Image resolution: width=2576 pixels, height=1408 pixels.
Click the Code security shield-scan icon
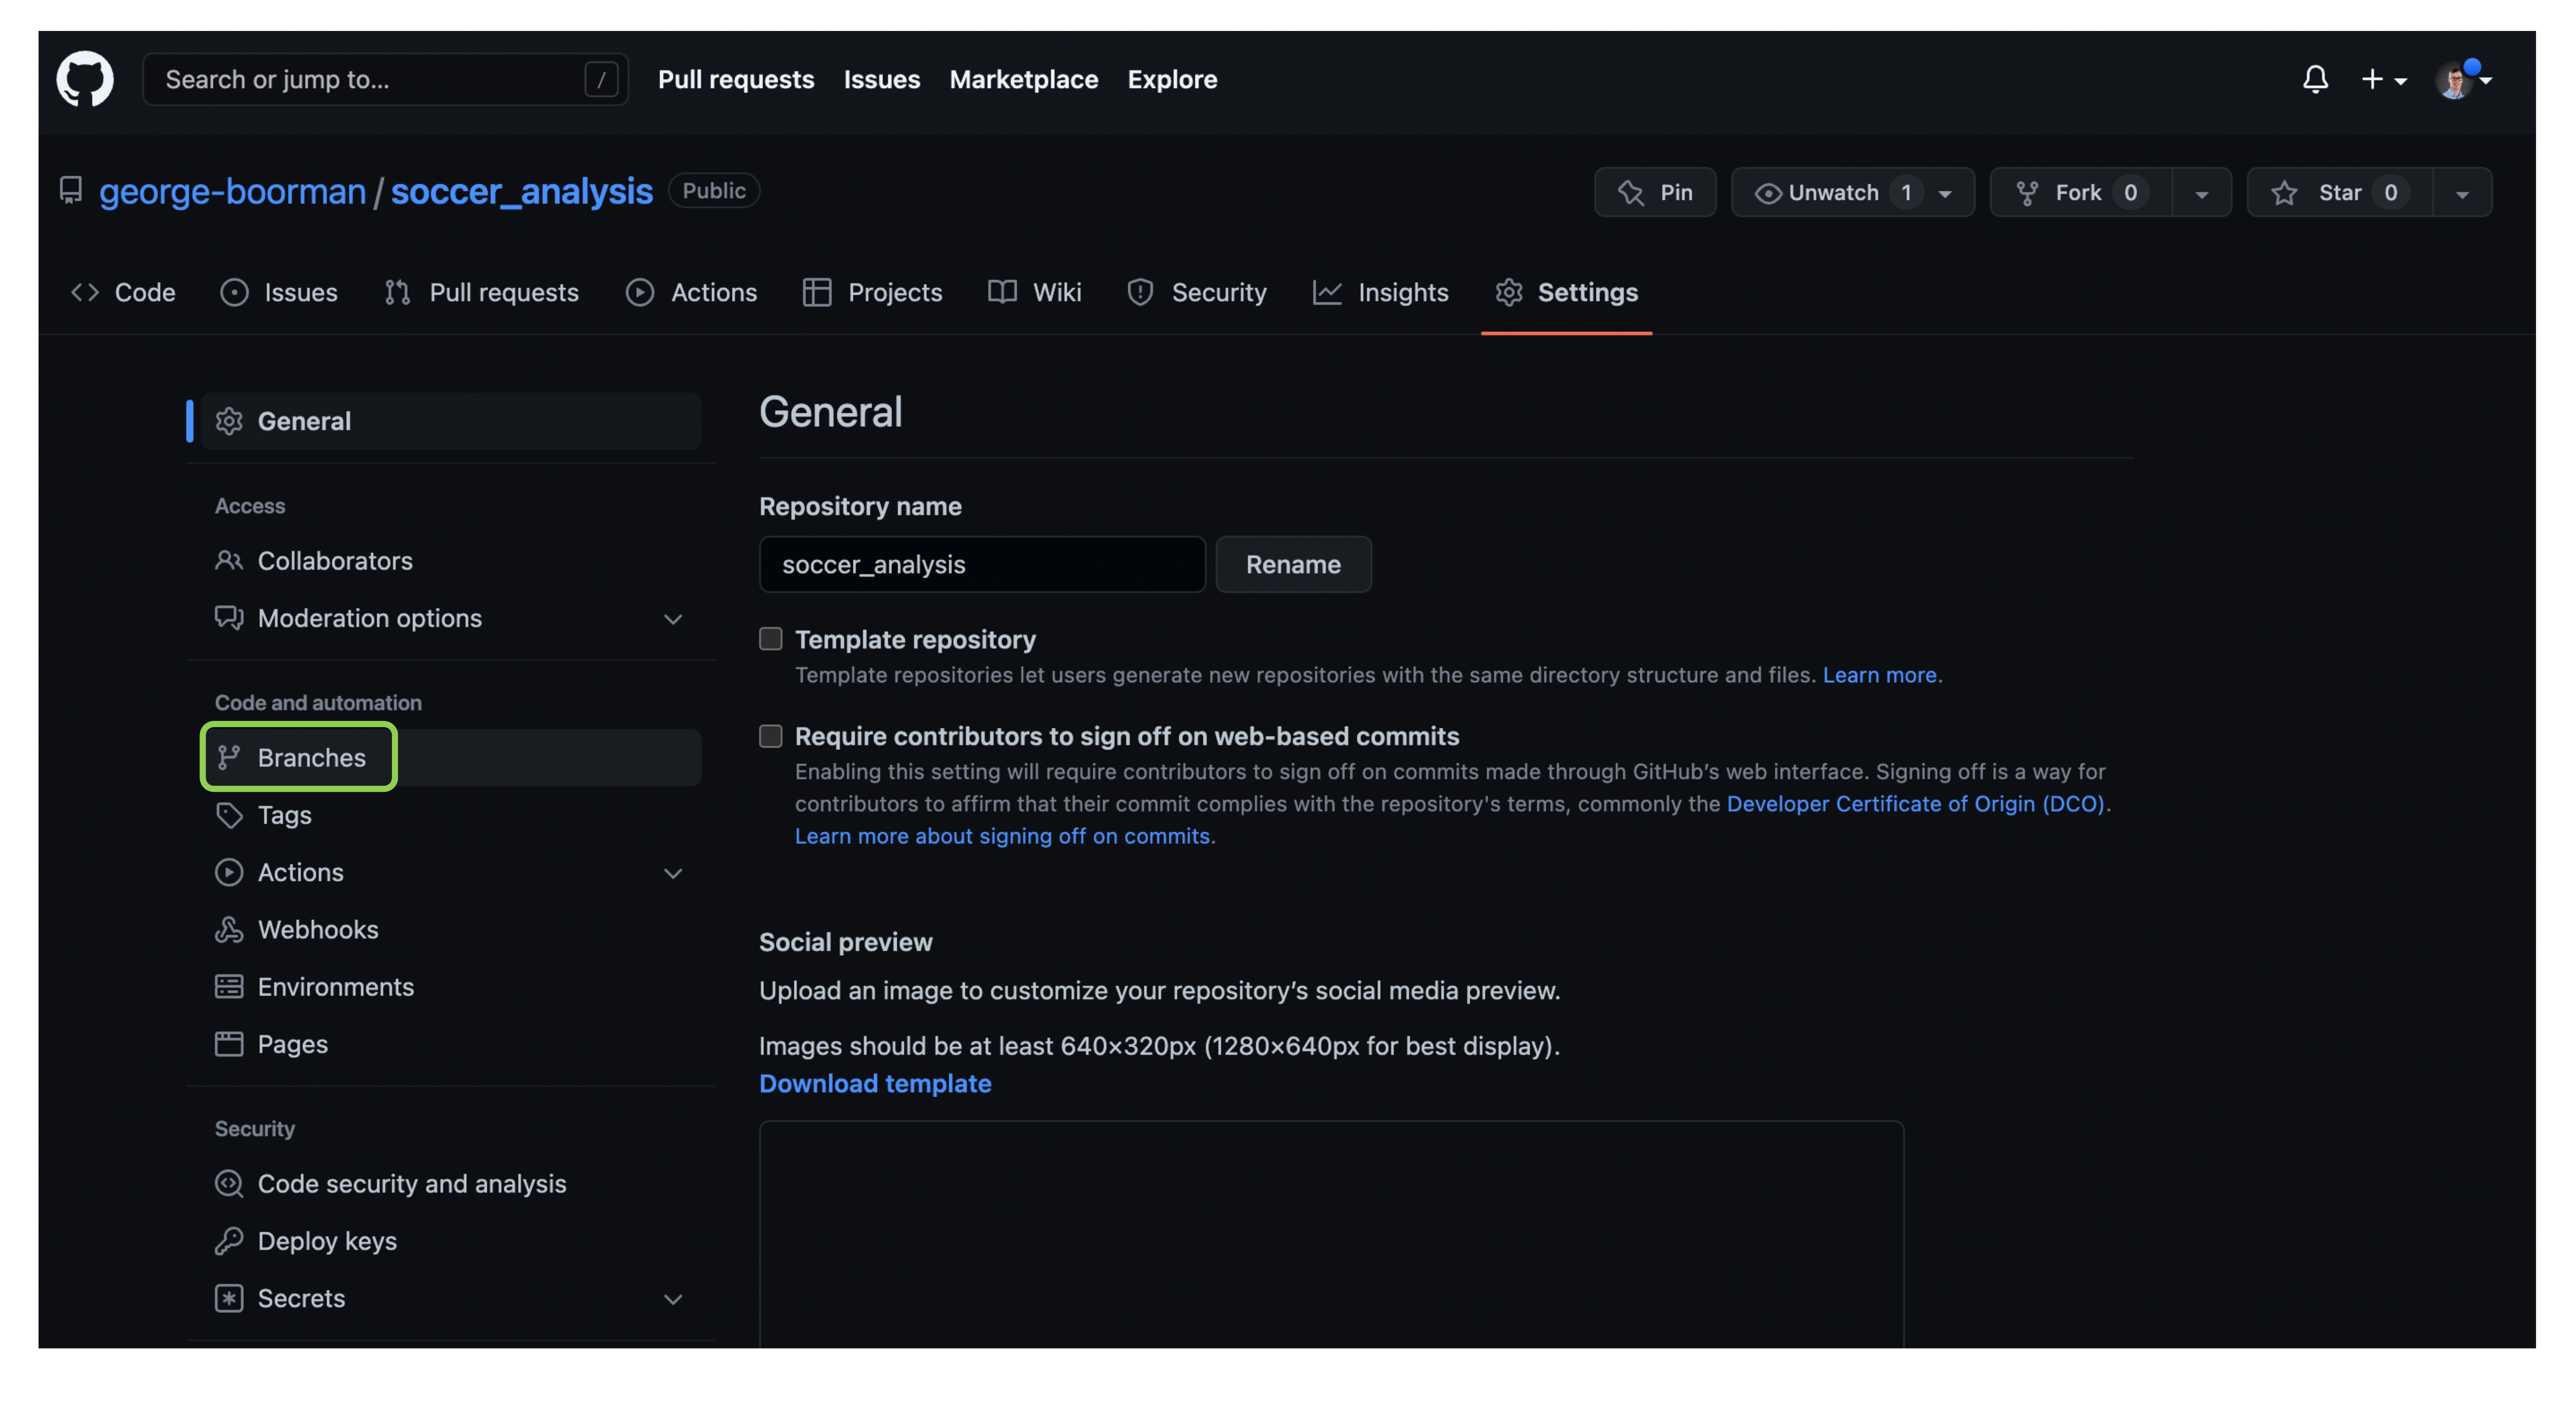229,1184
